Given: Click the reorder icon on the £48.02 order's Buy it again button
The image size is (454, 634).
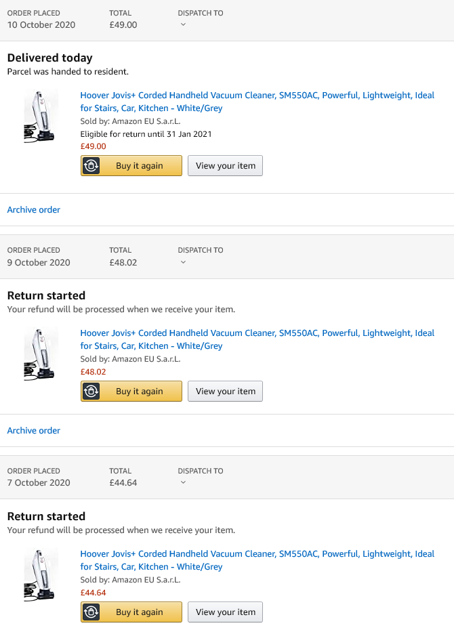Looking at the screenshot, I should [x=91, y=392].
